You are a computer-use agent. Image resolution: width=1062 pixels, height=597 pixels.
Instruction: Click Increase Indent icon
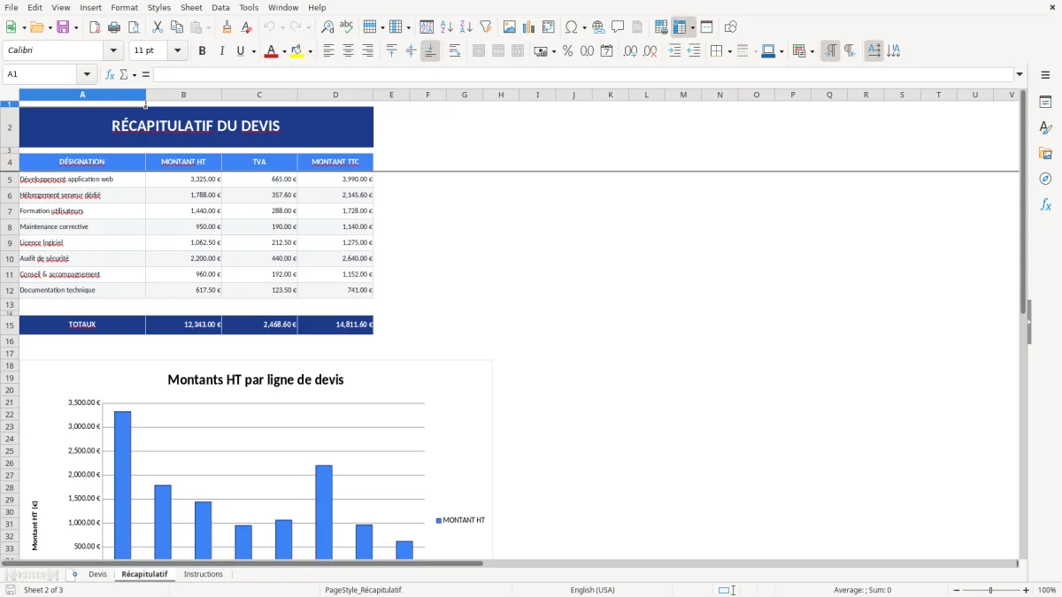[x=674, y=51]
